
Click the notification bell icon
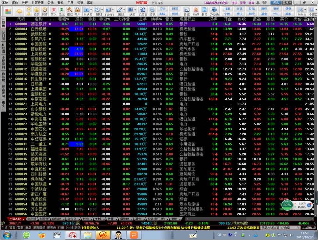(258, 3)
